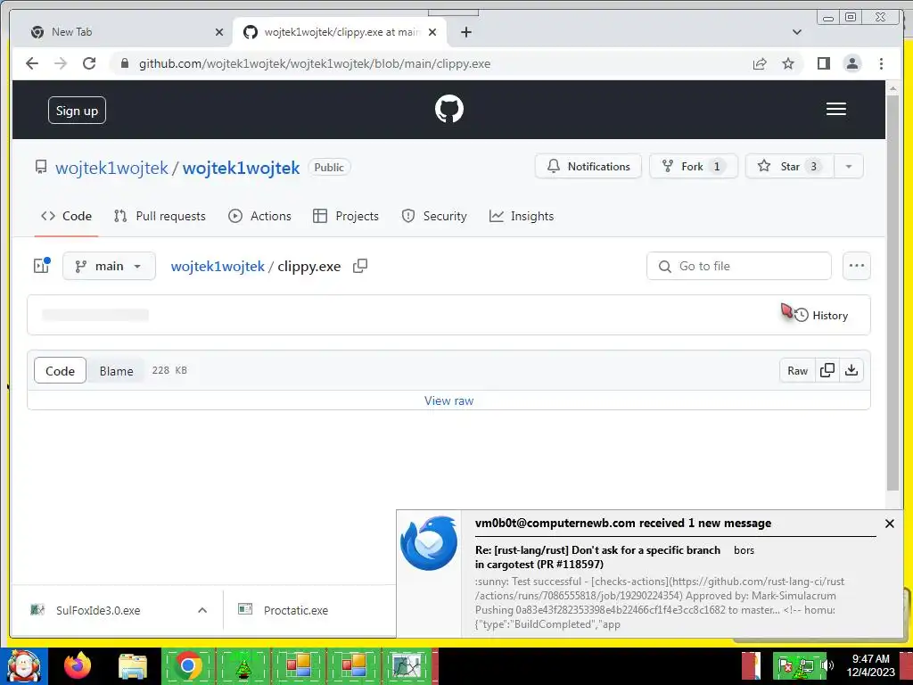
Task: Expand SulFoxIde3.0.exe download options chevron
Action: (202, 610)
